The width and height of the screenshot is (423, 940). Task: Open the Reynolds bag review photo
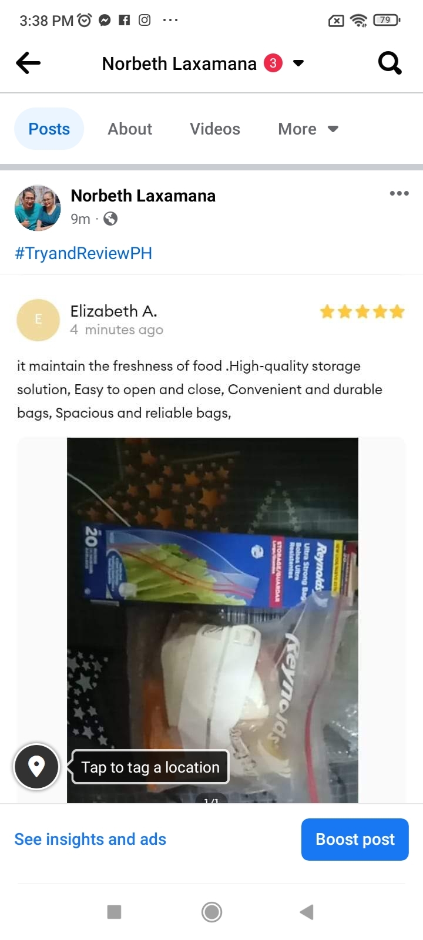(x=212, y=620)
